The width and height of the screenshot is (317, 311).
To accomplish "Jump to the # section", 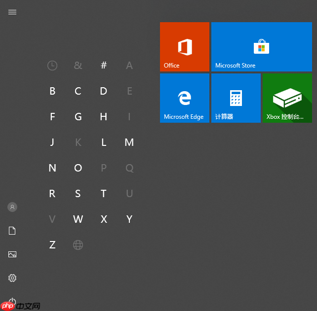I will tap(104, 65).
